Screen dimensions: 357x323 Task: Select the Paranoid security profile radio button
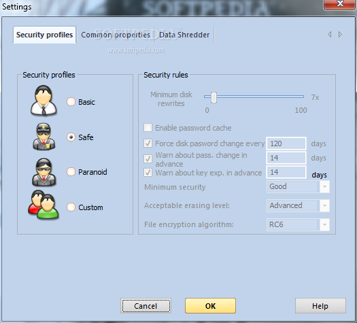click(71, 172)
